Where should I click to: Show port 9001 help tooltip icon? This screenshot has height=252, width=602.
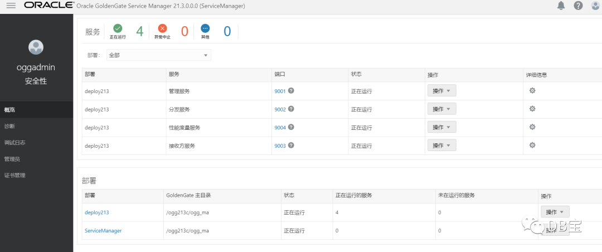292,91
